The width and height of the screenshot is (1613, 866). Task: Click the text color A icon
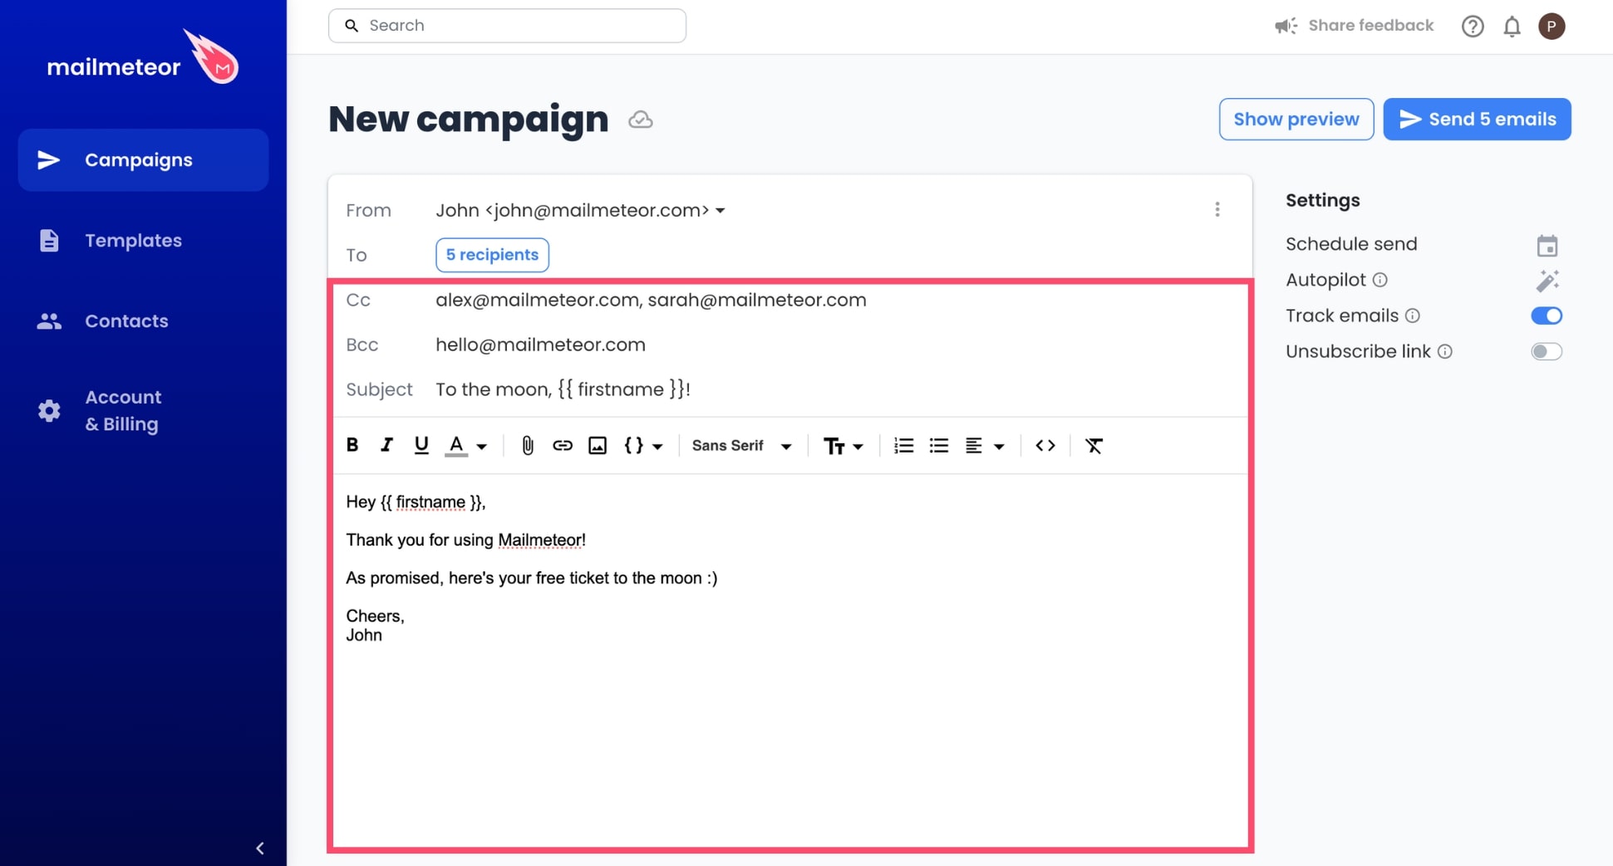click(x=456, y=445)
